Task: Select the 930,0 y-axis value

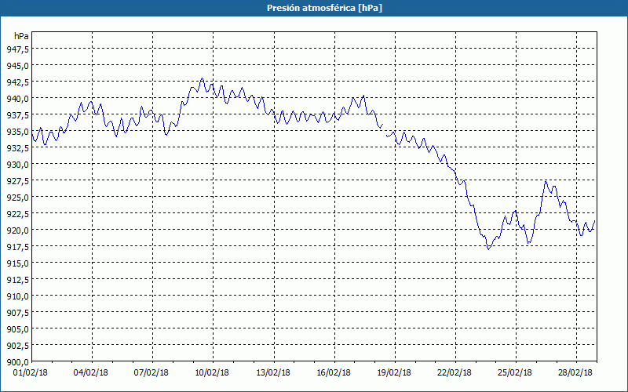Action: [x=17, y=164]
